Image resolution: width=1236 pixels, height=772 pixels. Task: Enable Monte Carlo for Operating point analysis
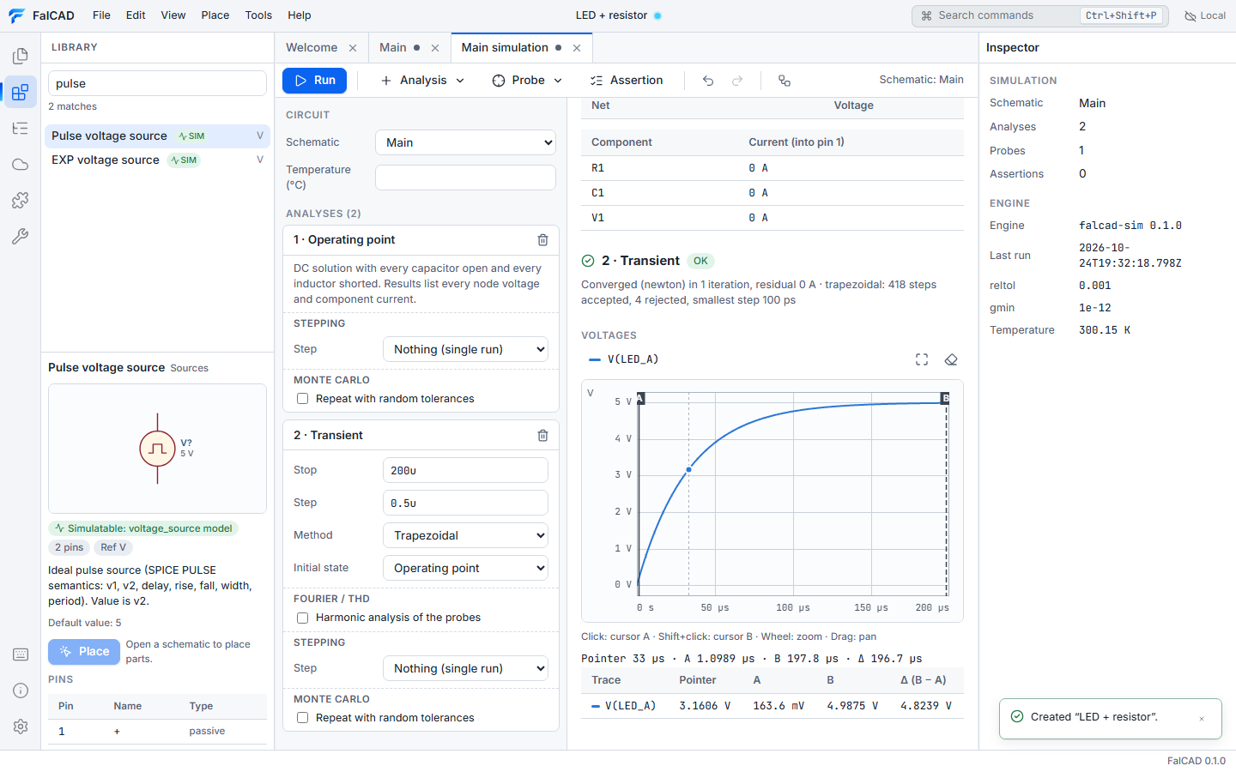coord(302,399)
